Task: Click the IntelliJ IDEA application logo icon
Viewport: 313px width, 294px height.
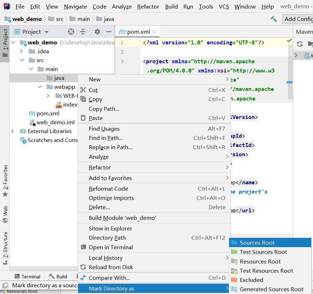Action: 6,6
